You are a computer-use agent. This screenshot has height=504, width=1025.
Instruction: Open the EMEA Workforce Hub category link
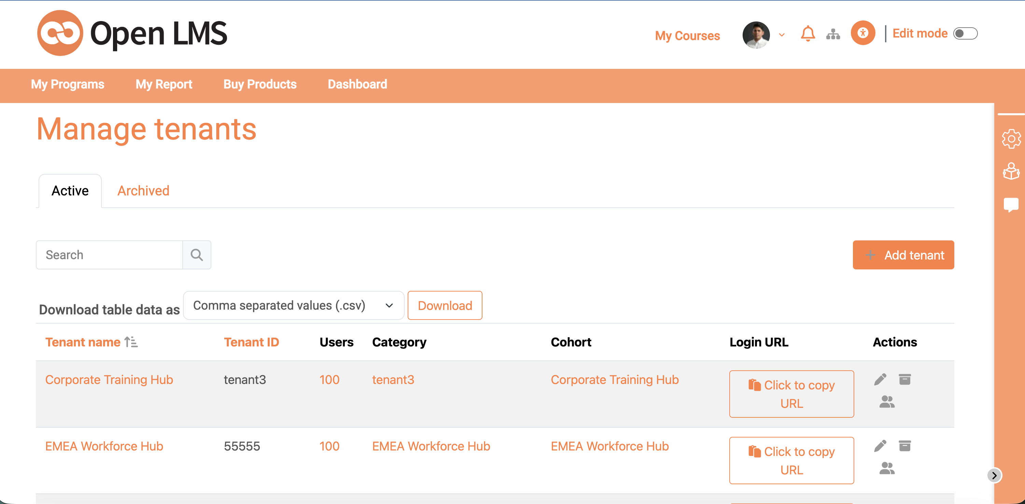point(431,446)
